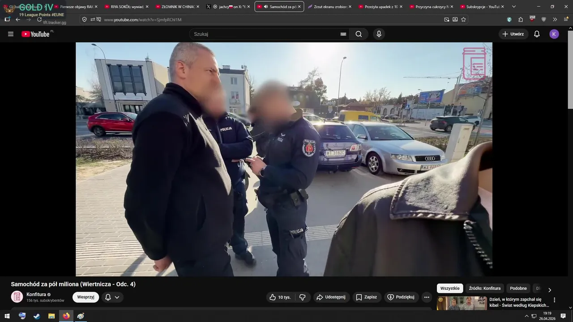
Task: Select the Podobne filter chip
Action: [518, 288]
